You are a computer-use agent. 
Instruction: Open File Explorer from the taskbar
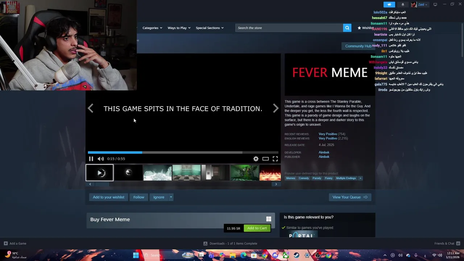pos(233,255)
